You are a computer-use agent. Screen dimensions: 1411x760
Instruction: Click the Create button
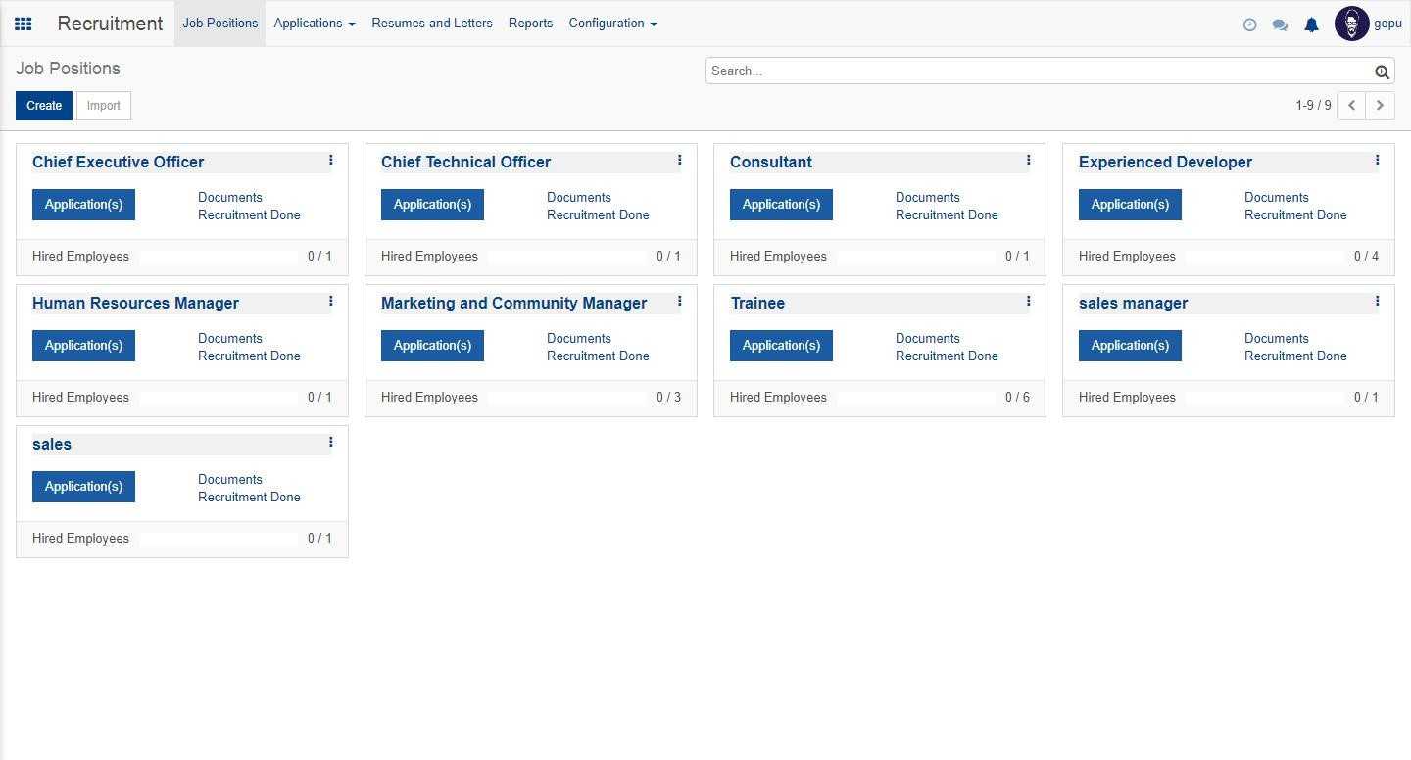click(x=44, y=106)
